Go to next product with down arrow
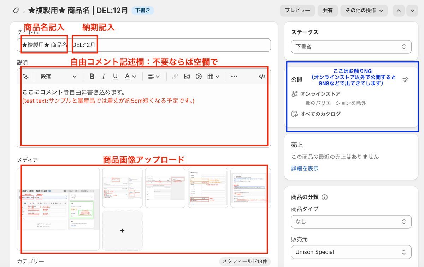This screenshot has width=424, height=267. (412, 11)
